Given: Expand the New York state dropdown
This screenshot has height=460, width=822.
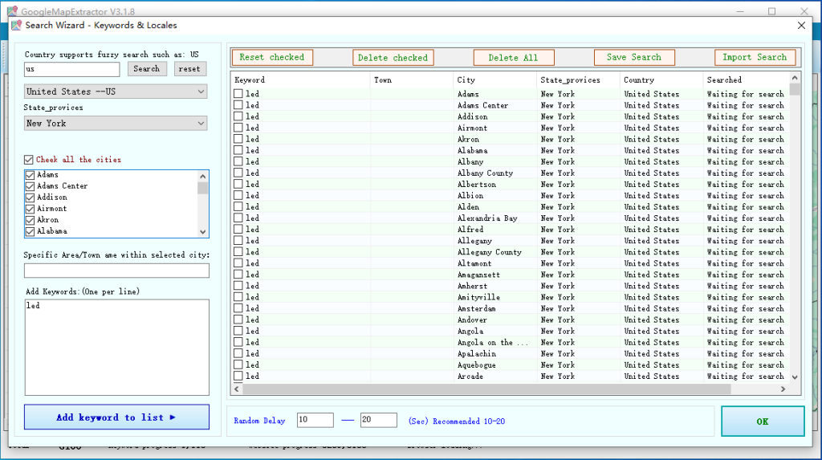Looking at the screenshot, I should [116, 124].
